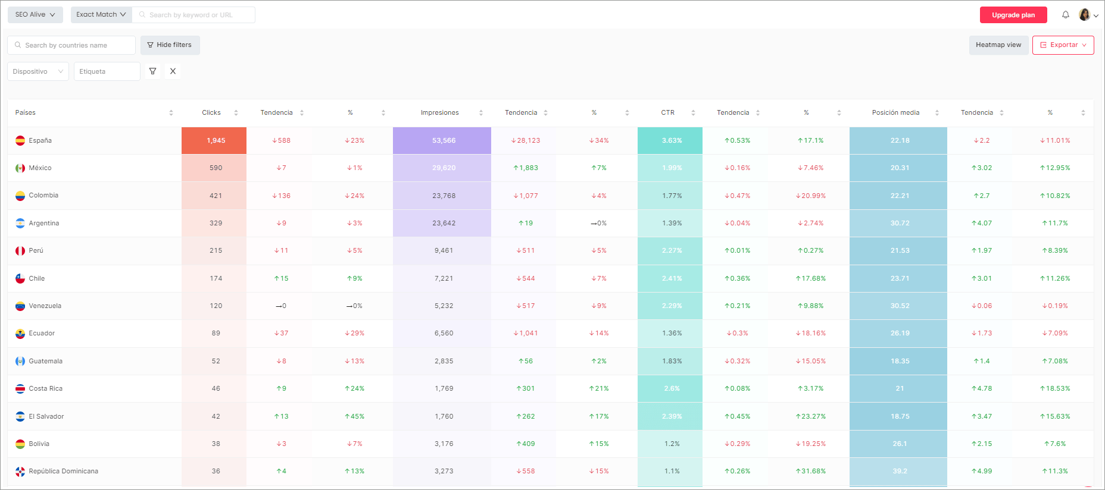Sort by the Clicks column arrows
The height and width of the screenshot is (490, 1105).
tap(236, 113)
